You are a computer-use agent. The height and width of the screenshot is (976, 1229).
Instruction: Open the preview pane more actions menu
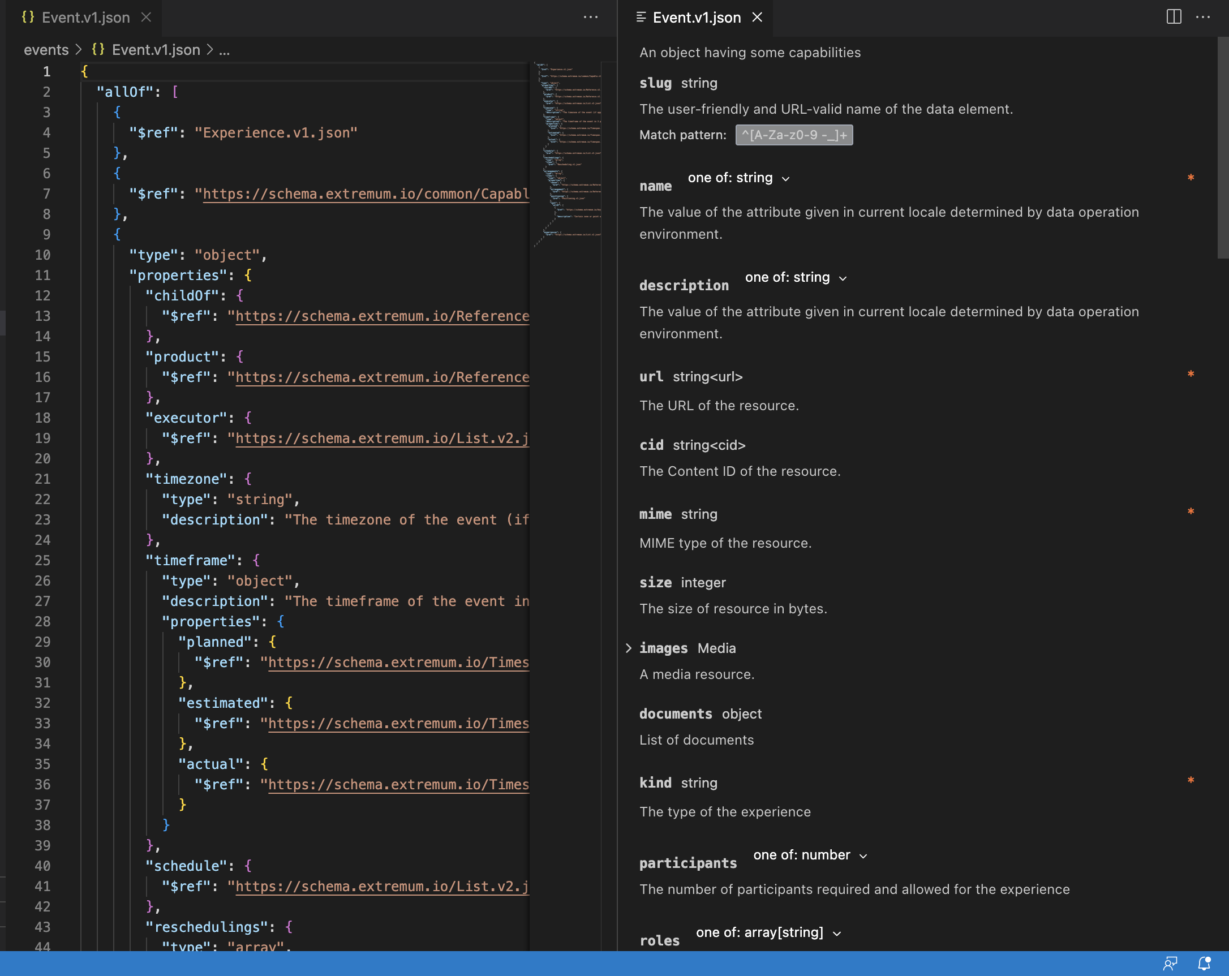(1203, 17)
